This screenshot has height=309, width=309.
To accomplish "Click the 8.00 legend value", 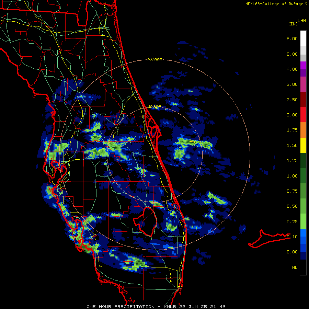I will 292,38.
